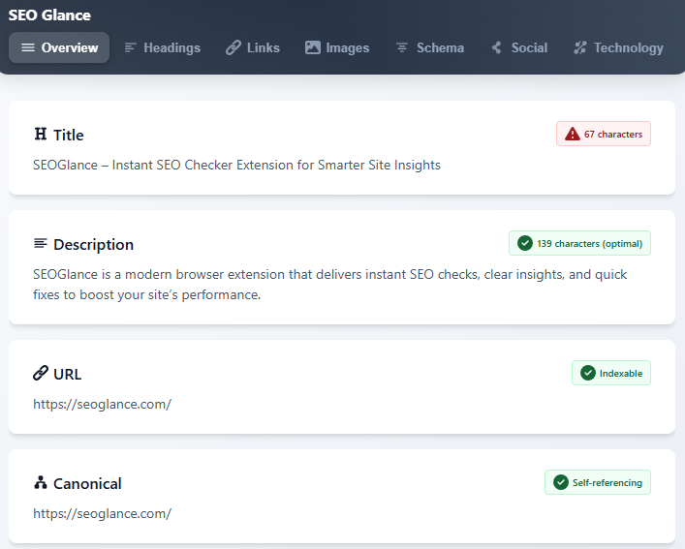Click the sitemap icon beside Canonical

41,482
